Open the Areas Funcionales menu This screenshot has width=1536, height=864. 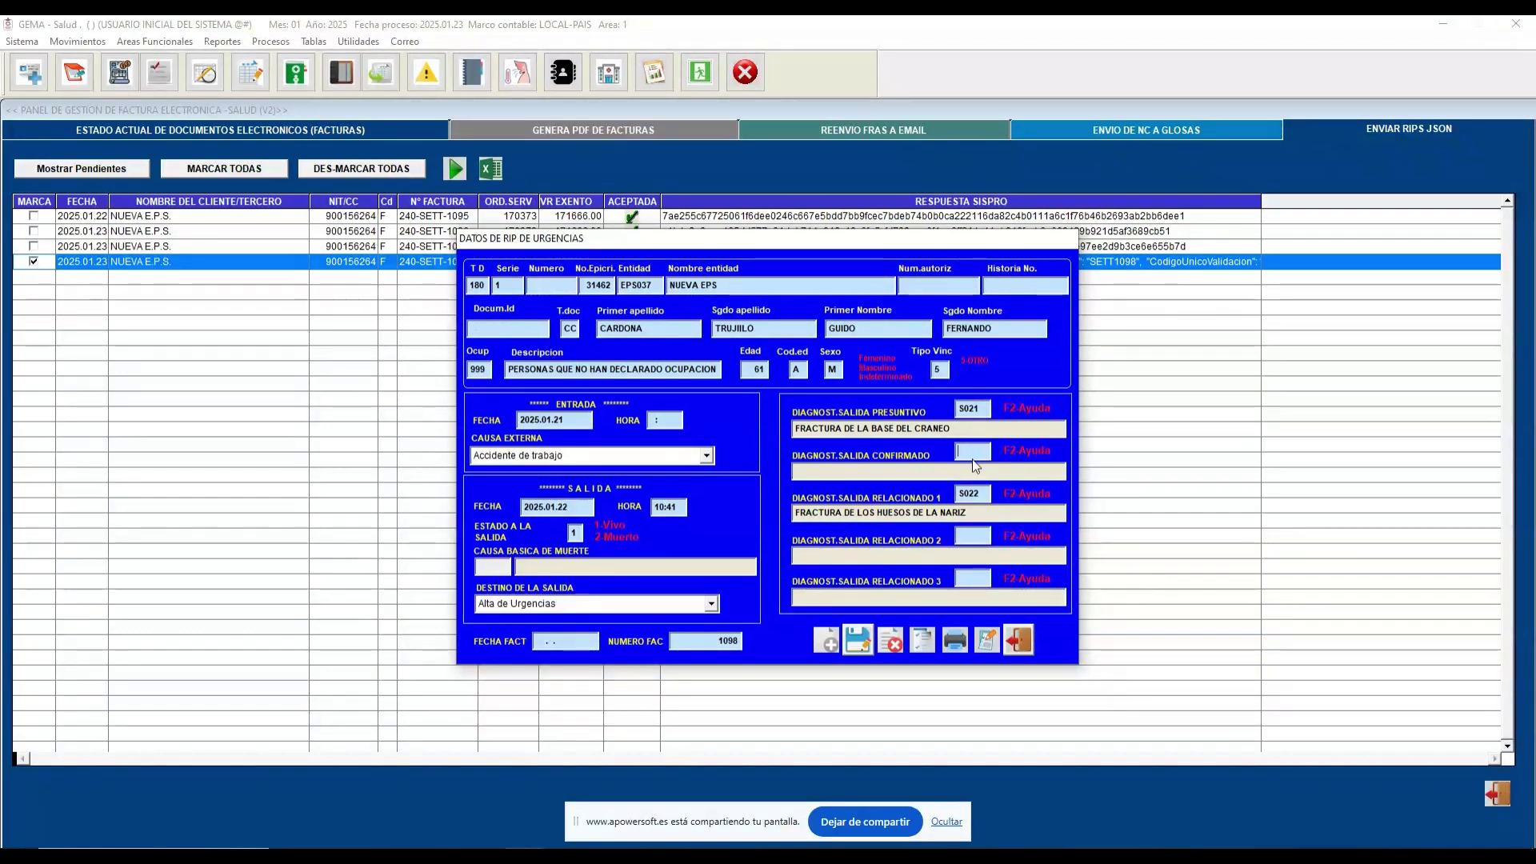pos(154,42)
